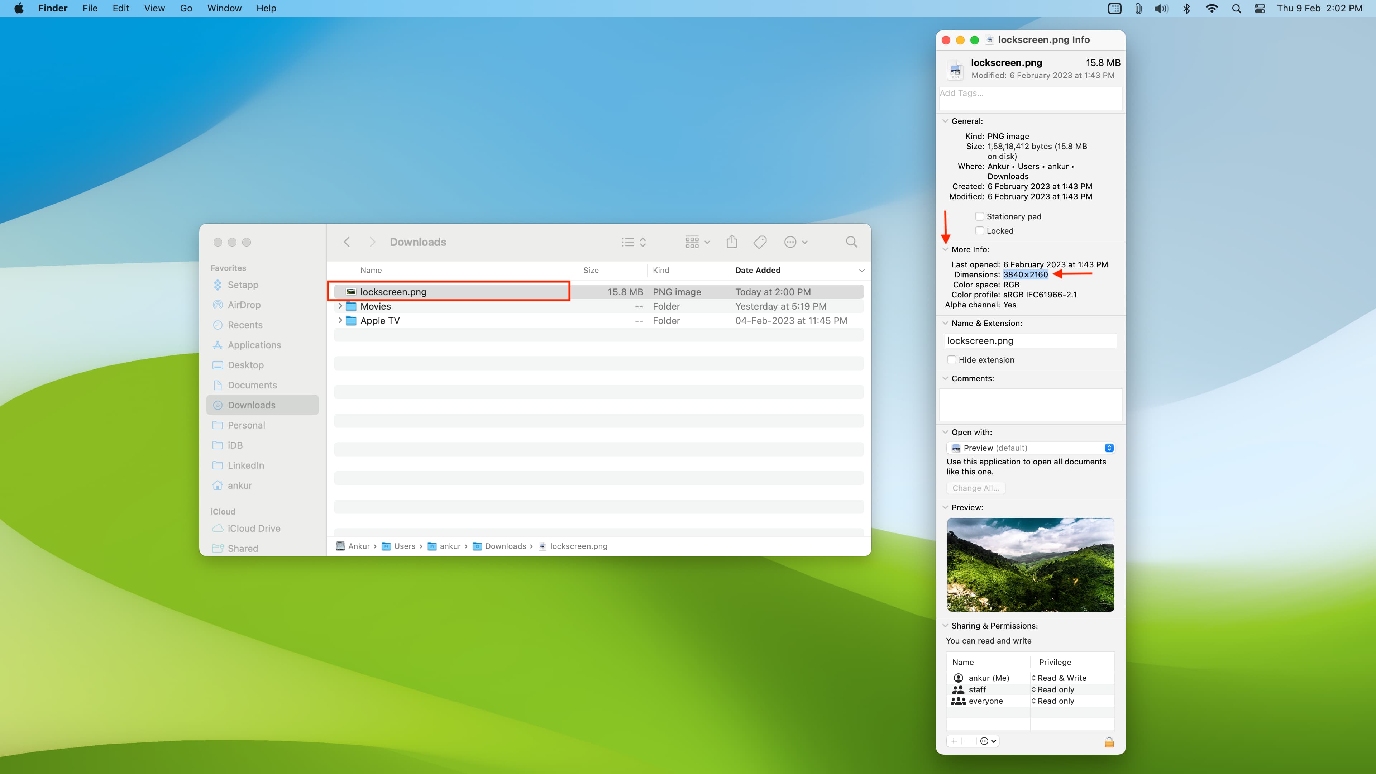Open the Go menu

186,8
